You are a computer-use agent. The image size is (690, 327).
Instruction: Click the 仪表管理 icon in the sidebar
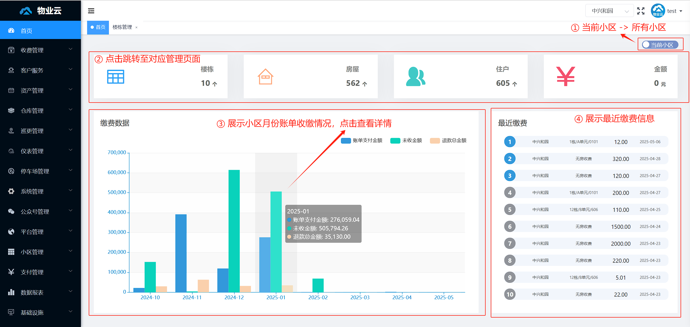pos(11,151)
